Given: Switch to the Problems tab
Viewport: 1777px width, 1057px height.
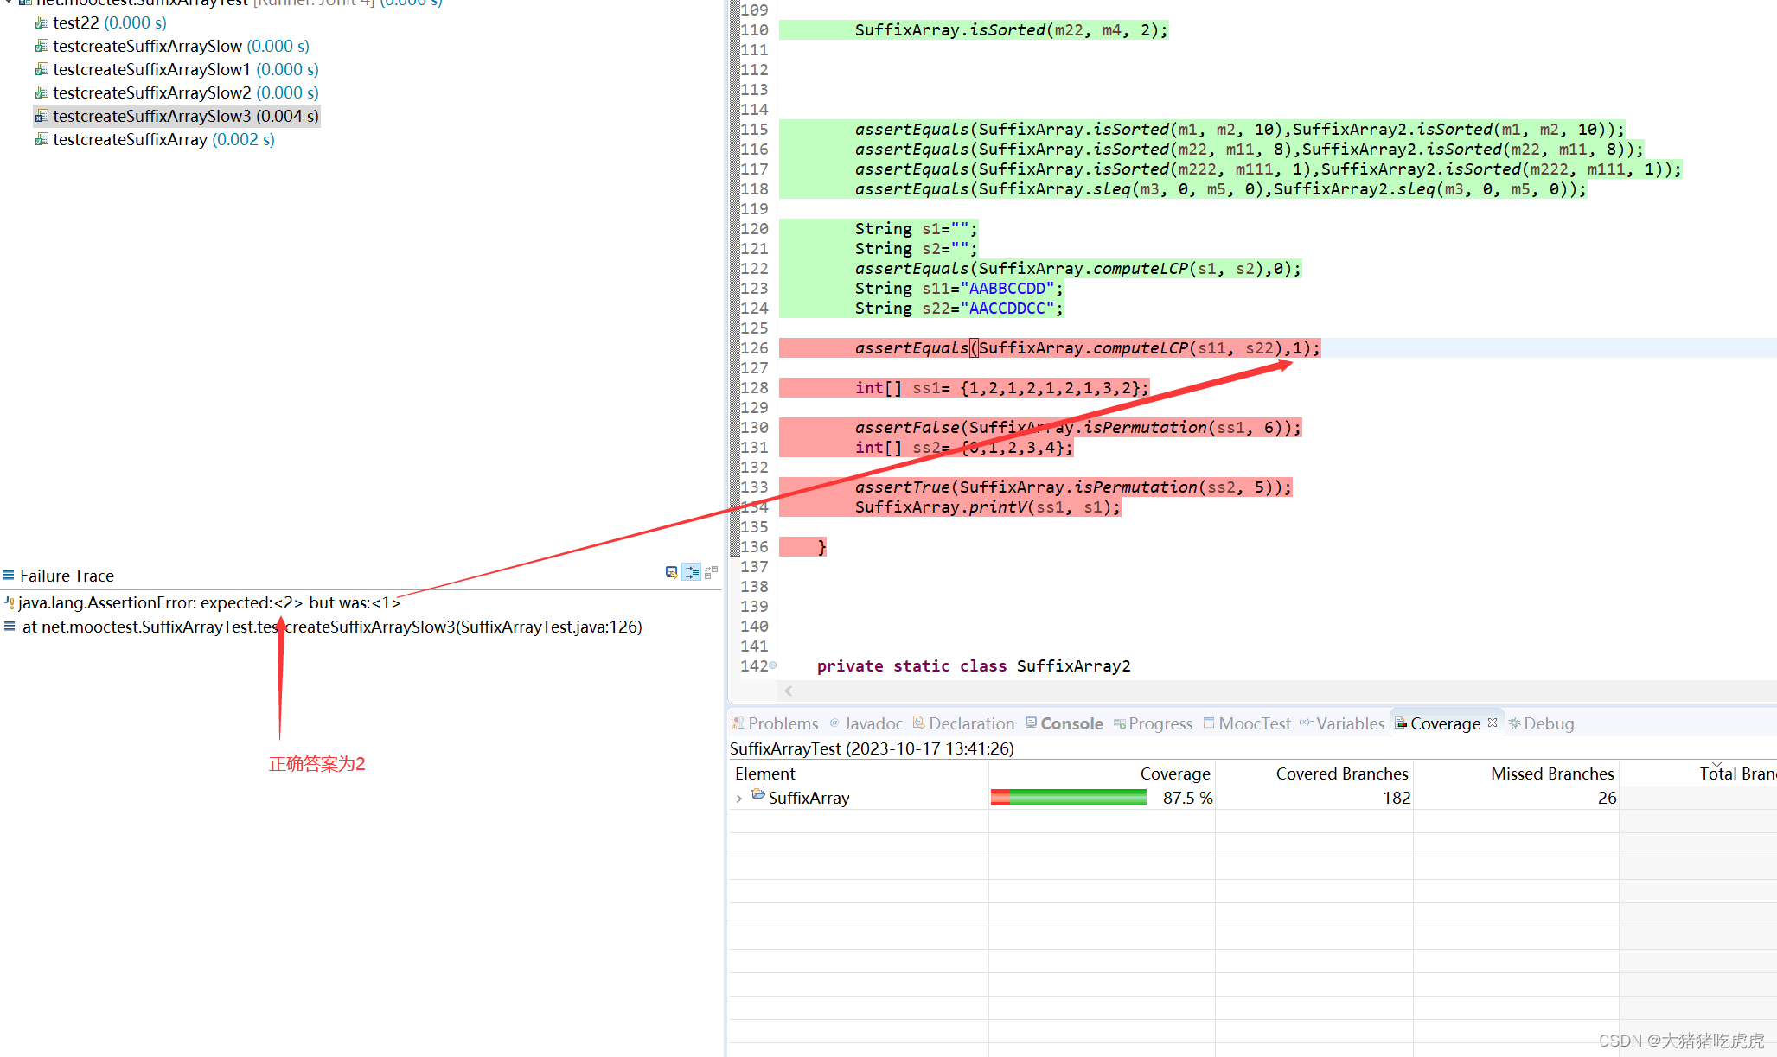Looking at the screenshot, I should [x=783, y=723].
